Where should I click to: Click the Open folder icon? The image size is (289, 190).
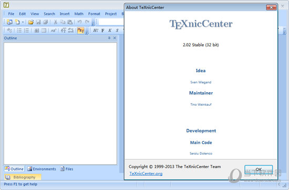(x=31, y=22)
